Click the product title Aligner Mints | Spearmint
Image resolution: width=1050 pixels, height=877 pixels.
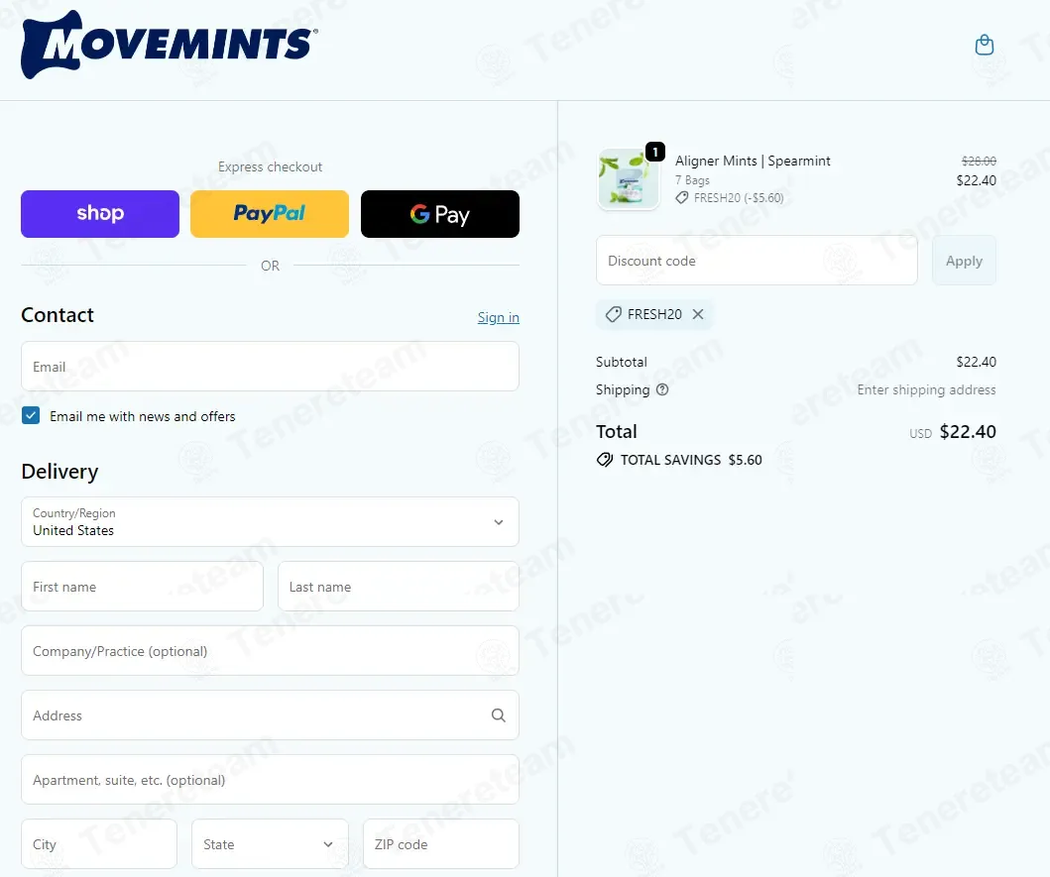click(753, 161)
